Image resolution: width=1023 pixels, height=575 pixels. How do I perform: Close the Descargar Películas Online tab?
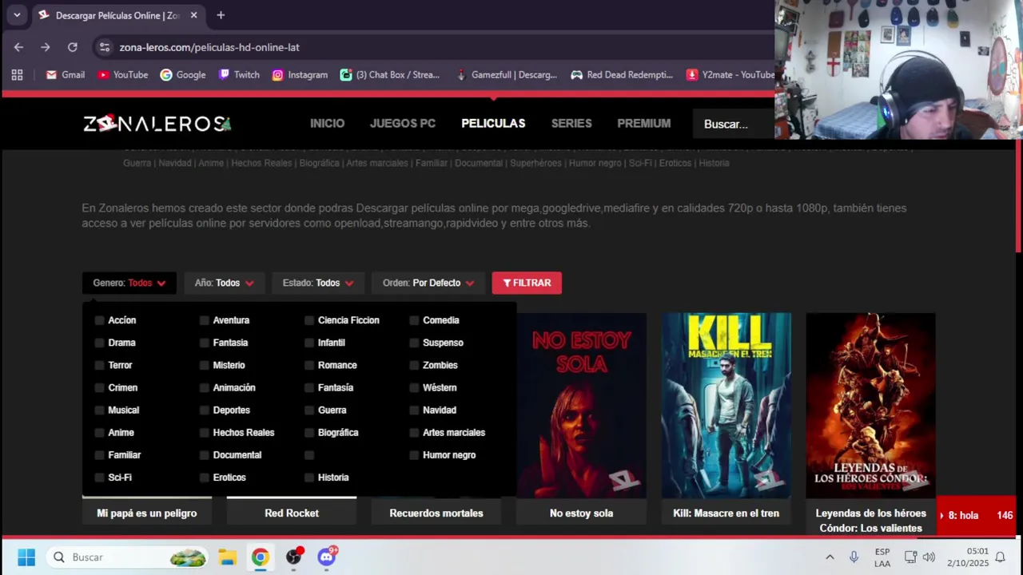tap(193, 15)
